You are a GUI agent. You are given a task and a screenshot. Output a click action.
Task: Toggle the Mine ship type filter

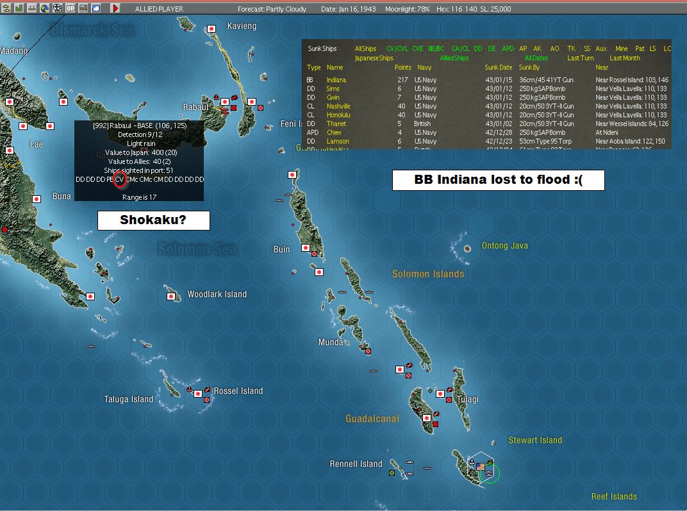pyautogui.click(x=621, y=49)
